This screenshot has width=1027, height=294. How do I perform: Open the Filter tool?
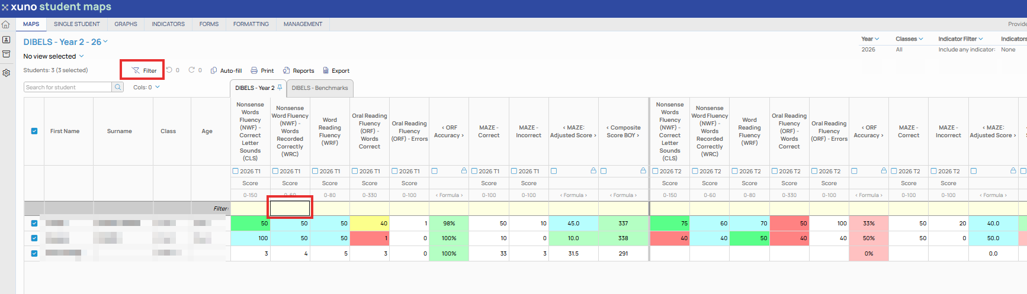[x=144, y=70]
